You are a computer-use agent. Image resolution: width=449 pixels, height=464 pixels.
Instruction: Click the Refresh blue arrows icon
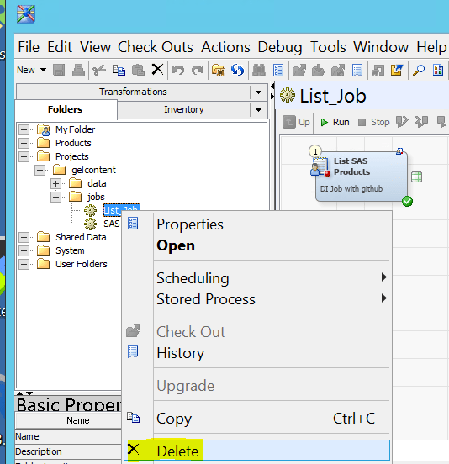pyautogui.click(x=237, y=70)
